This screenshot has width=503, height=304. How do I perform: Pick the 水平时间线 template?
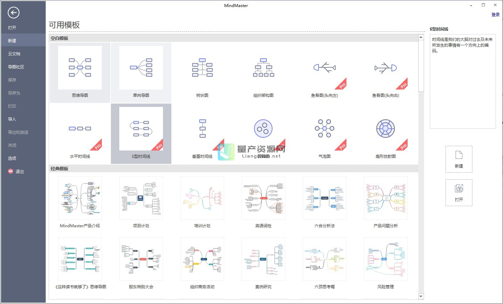(80, 133)
